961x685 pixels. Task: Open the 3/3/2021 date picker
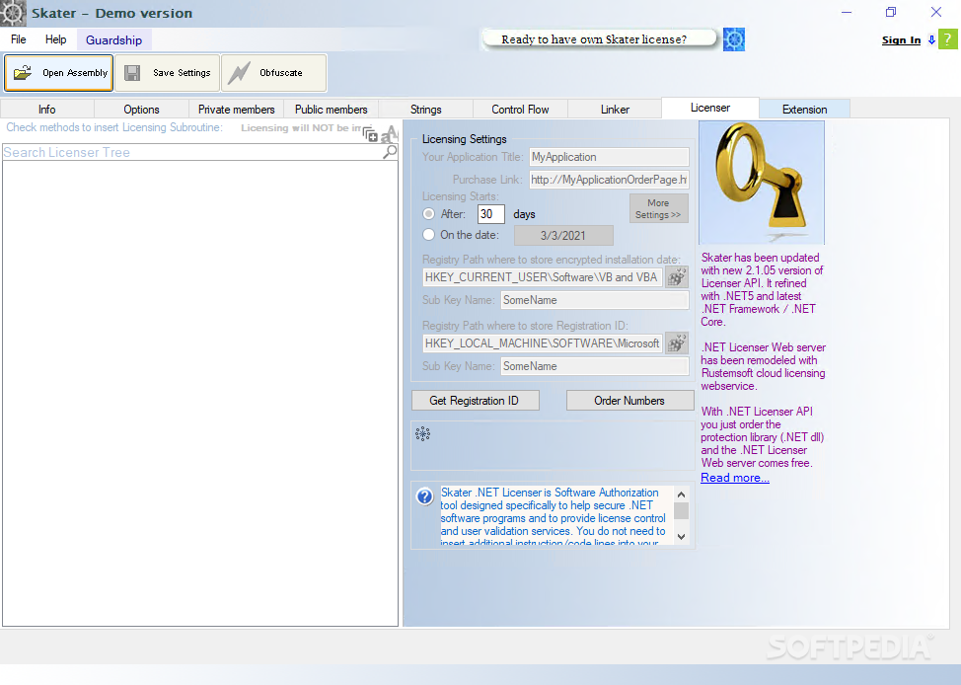563,236
